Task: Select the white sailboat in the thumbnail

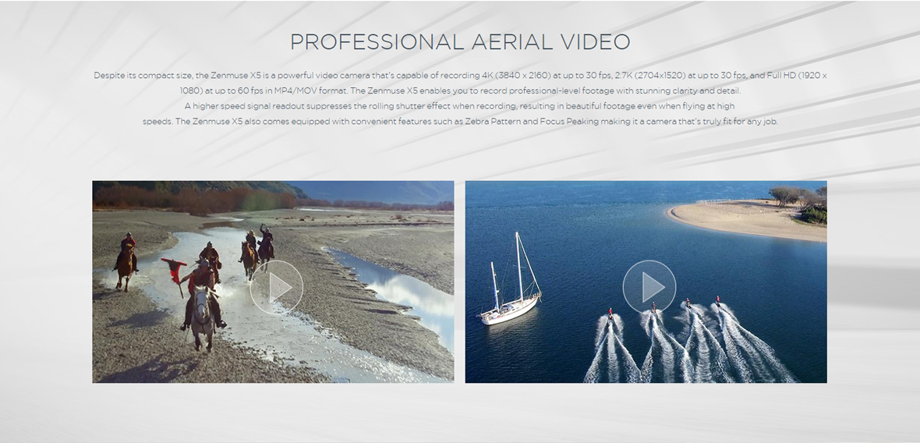Action: 509,281
